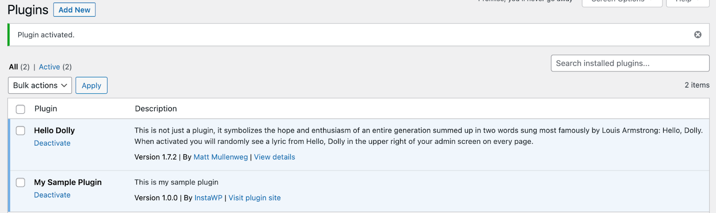Dismiss the Plugin activated notice
Screen dimensions: 716x213
tap(698, 35)
